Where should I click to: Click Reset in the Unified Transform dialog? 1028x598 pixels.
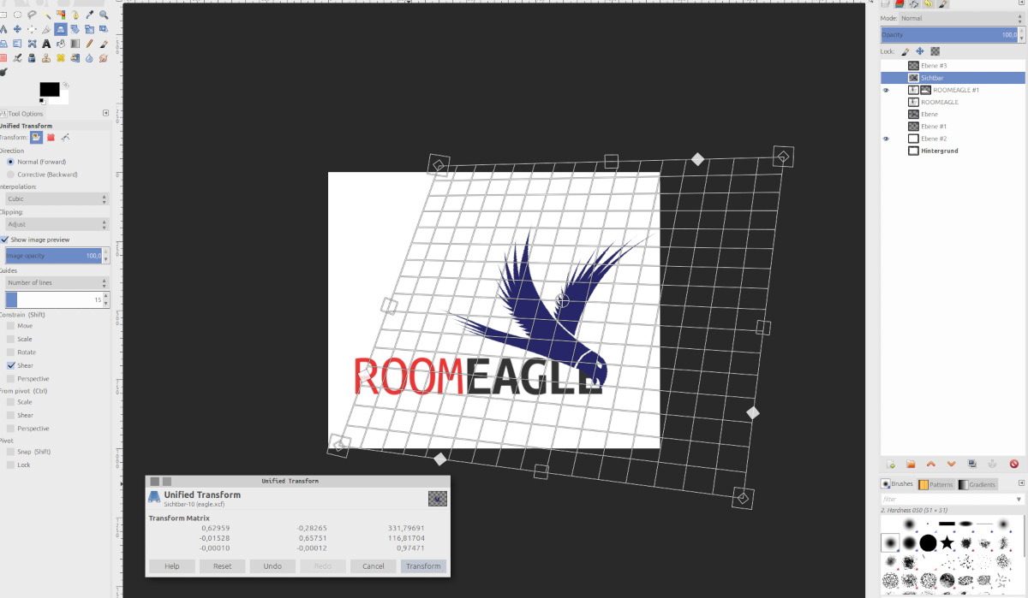222,565
